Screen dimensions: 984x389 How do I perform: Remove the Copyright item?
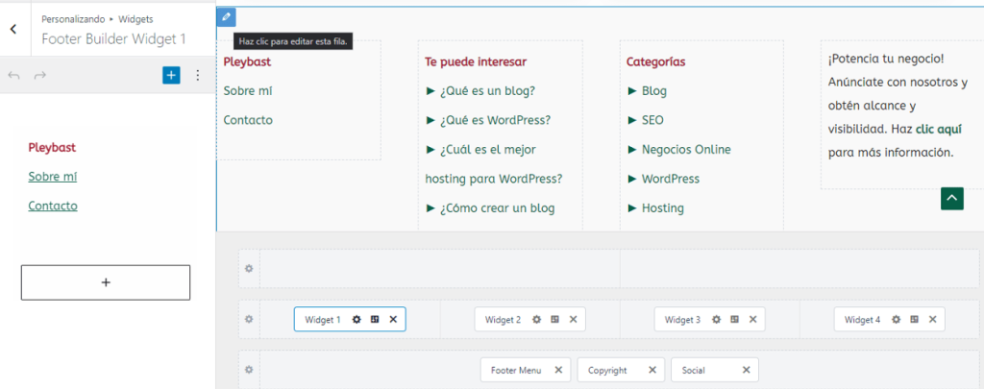(x=652, y=370)
